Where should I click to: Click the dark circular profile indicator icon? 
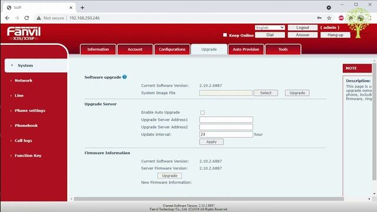point(329,8)
